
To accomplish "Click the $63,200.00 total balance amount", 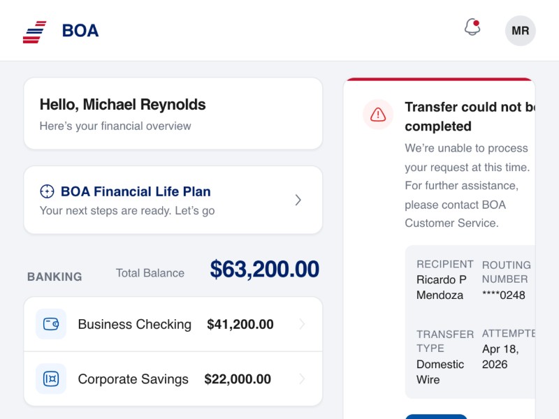I will [264, 270].
